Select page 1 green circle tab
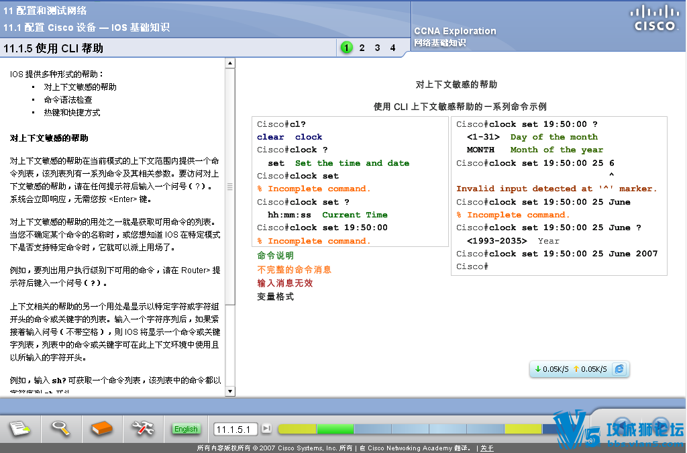The height and width of the screenshot is (453, 687). click(346, 48)
